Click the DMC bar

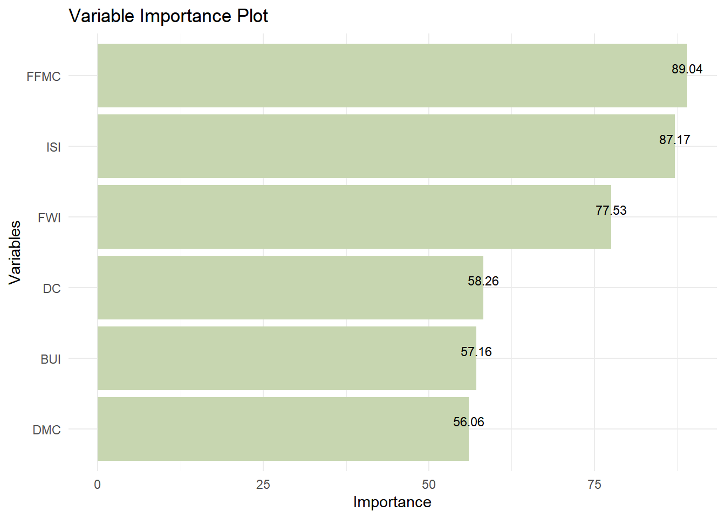pyautogui.click(x=281, y=429)
